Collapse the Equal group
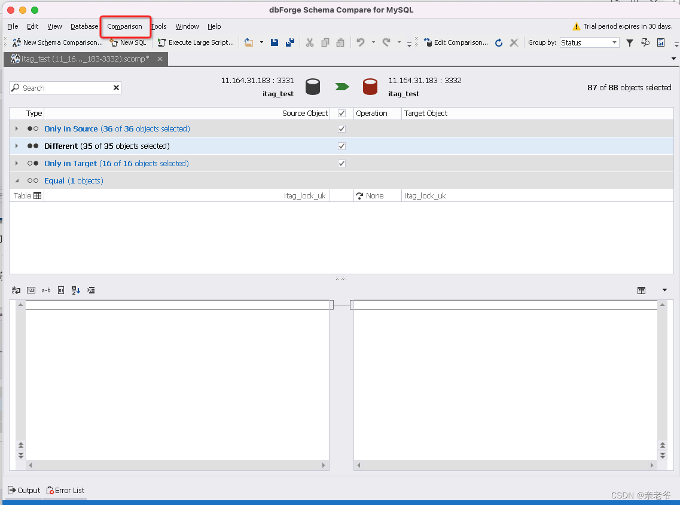The height and width of the screenshot is (505, 680). tap(17, 180)
